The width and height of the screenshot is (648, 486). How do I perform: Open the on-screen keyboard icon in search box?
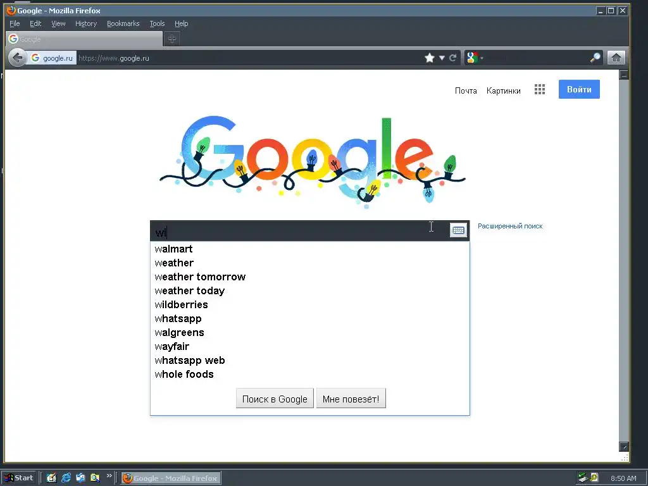pyautogui.click(x=458, y=230)
